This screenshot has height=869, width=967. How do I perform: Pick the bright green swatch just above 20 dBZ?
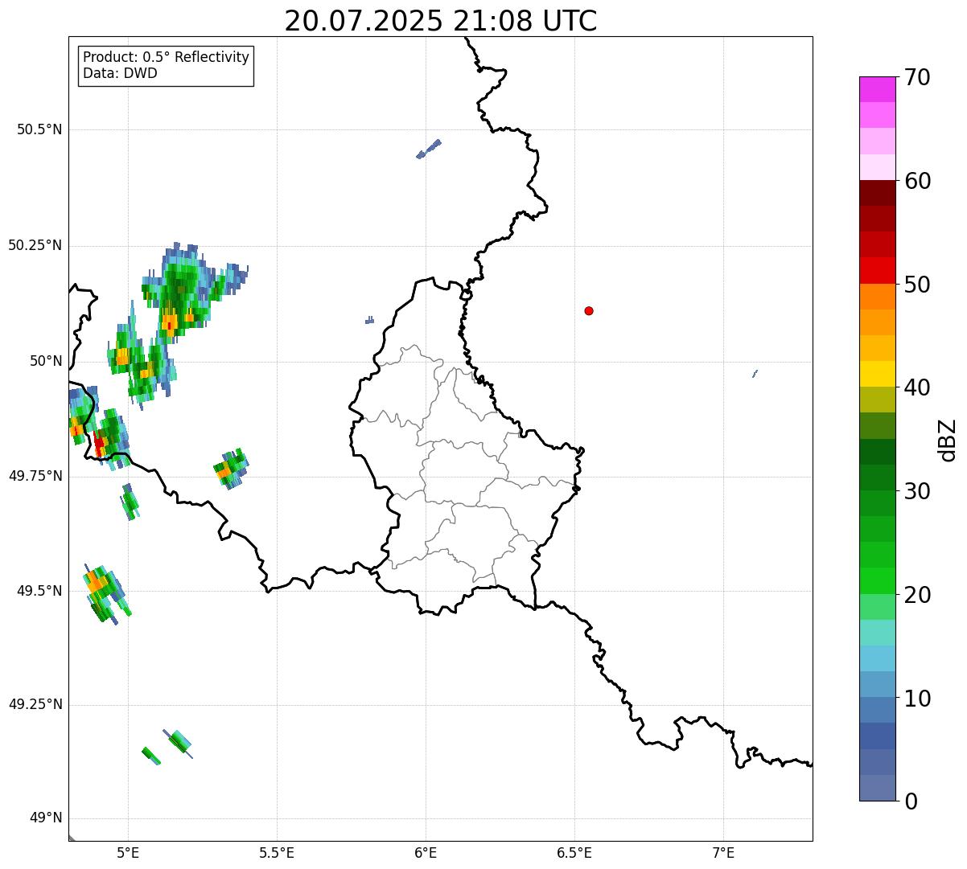click(x=878, y=581)
